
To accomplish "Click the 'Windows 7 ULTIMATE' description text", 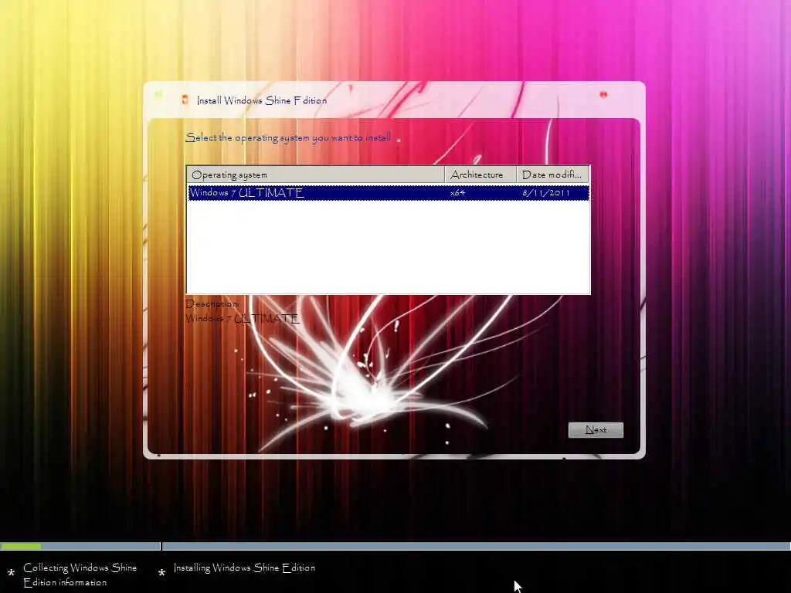I will 243,318.
